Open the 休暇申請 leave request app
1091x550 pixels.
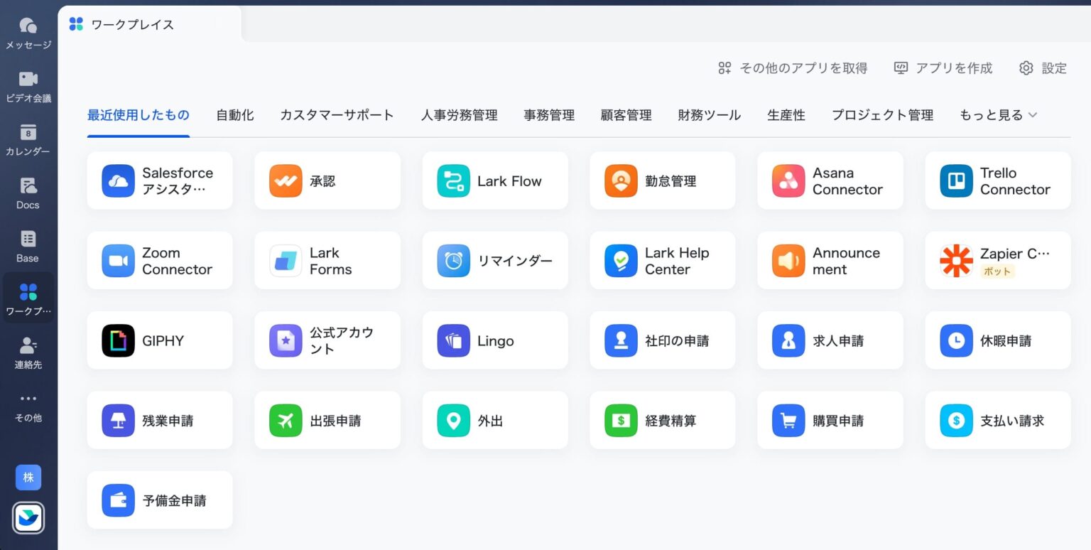pos(997,340)
